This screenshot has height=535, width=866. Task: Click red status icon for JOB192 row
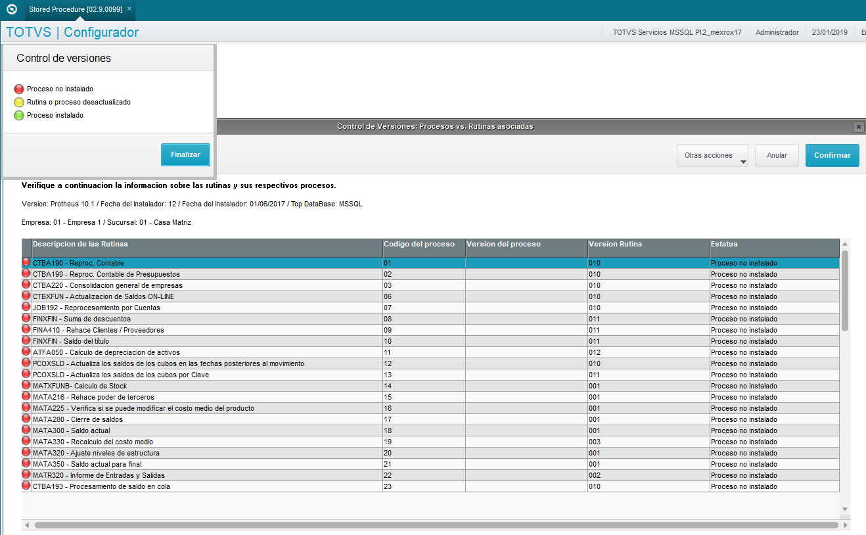[x=26, y=307]
